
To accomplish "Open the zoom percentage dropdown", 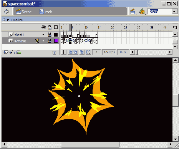I will pyautogui.click(x=174, y=12).
